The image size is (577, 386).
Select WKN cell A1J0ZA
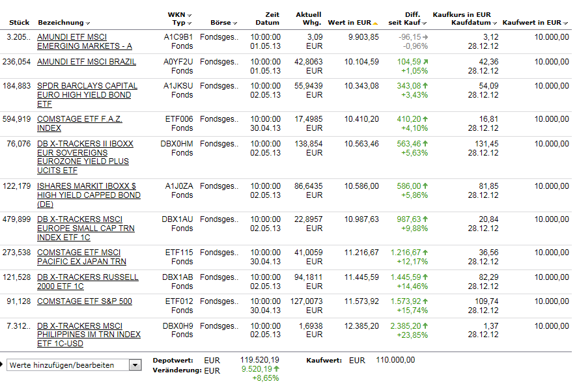[179, 186]
